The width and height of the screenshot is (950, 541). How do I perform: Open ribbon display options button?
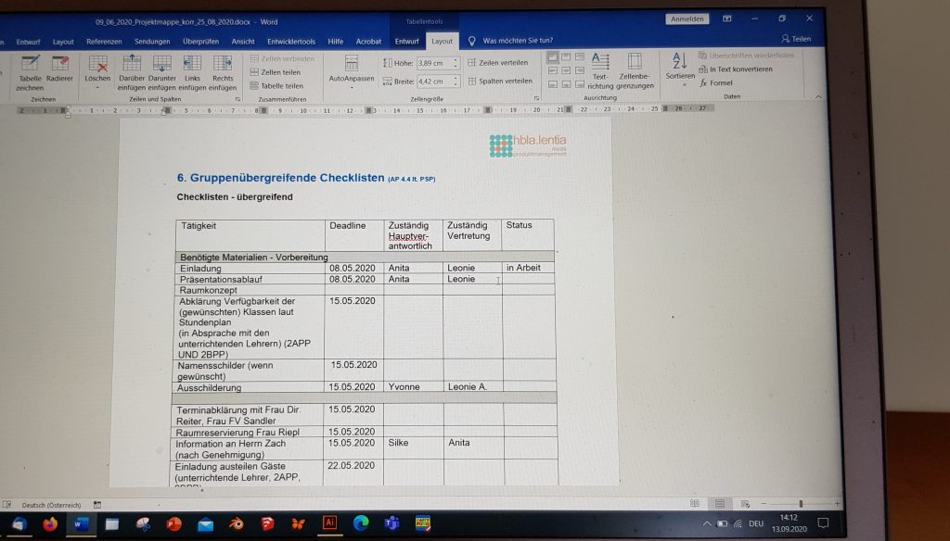(x=726, y=19)
